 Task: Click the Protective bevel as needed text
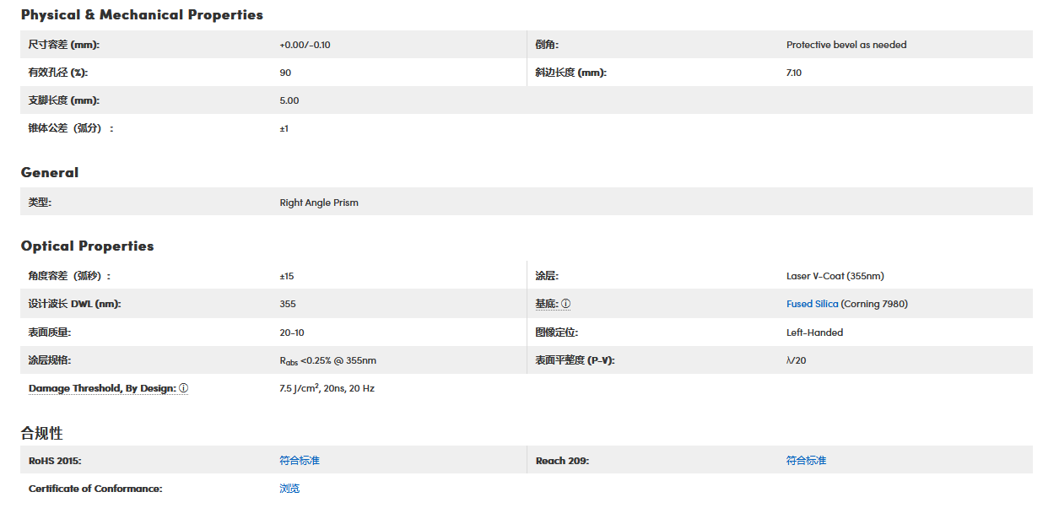846,45
